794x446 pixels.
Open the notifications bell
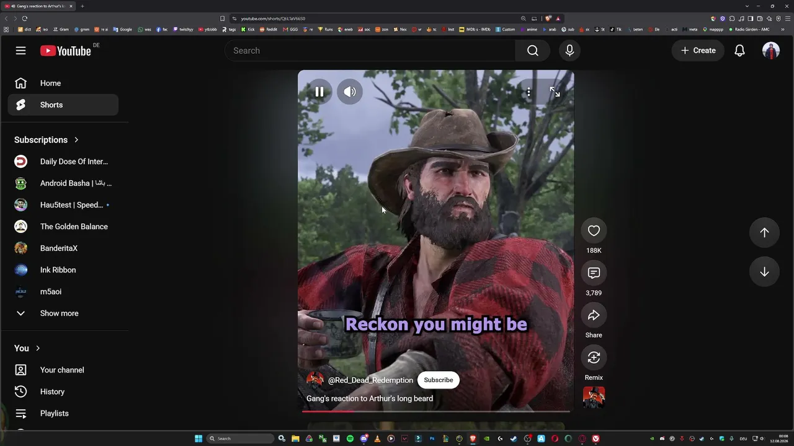coord(739,51)
